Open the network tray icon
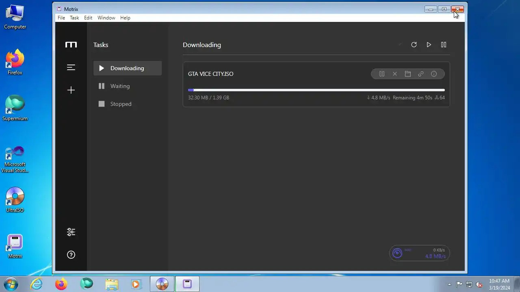520x292 pixels. coord(469,284)
